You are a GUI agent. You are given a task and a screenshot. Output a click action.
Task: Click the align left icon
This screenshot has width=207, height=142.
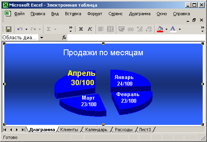[101, 29]
